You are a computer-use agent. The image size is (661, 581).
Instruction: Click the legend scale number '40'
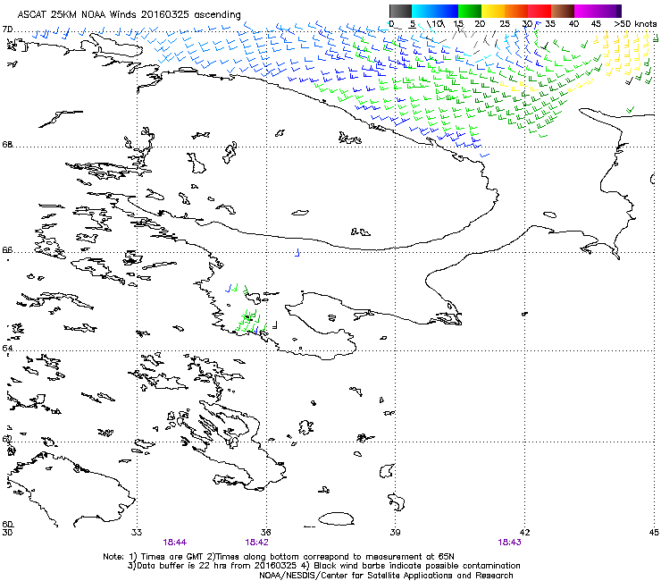[573, 23]
